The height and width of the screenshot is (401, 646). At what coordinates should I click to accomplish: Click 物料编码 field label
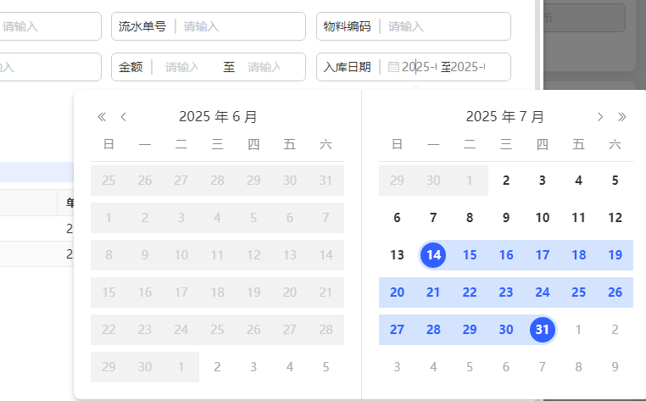coord(347,27)
